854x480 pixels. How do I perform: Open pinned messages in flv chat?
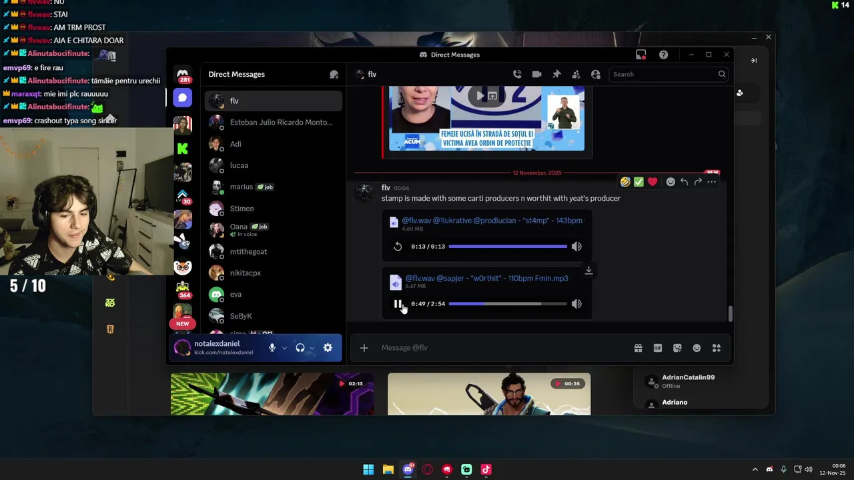(x=556, y=75)
